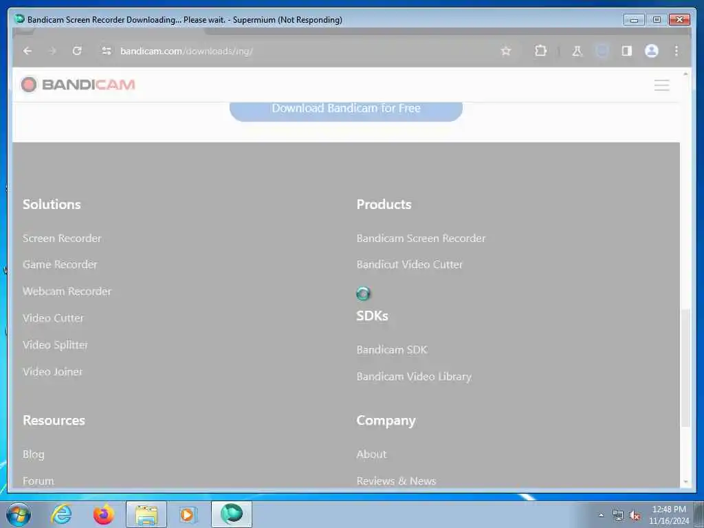Open the Reviews & News link
Screen dimensions: 704x528
[x=396, y=481]
